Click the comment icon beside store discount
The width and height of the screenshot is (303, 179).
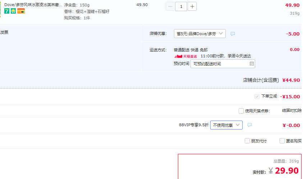[233, 34]
